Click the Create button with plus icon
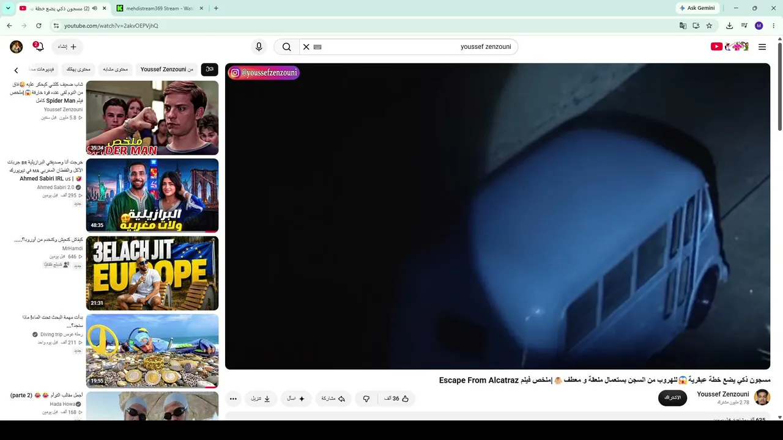Image resolution: width=783 pixels, height=440 pixels. (68, 47)
